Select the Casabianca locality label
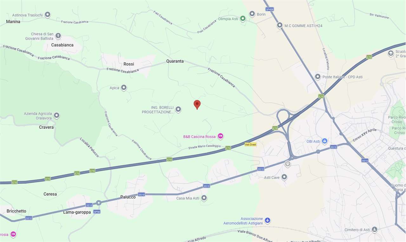 coord(62,45)
